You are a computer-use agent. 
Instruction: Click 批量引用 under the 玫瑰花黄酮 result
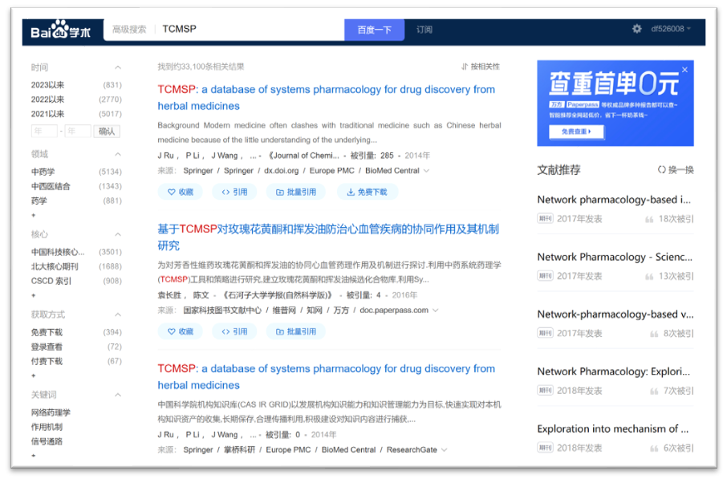[x=296, y=331]
